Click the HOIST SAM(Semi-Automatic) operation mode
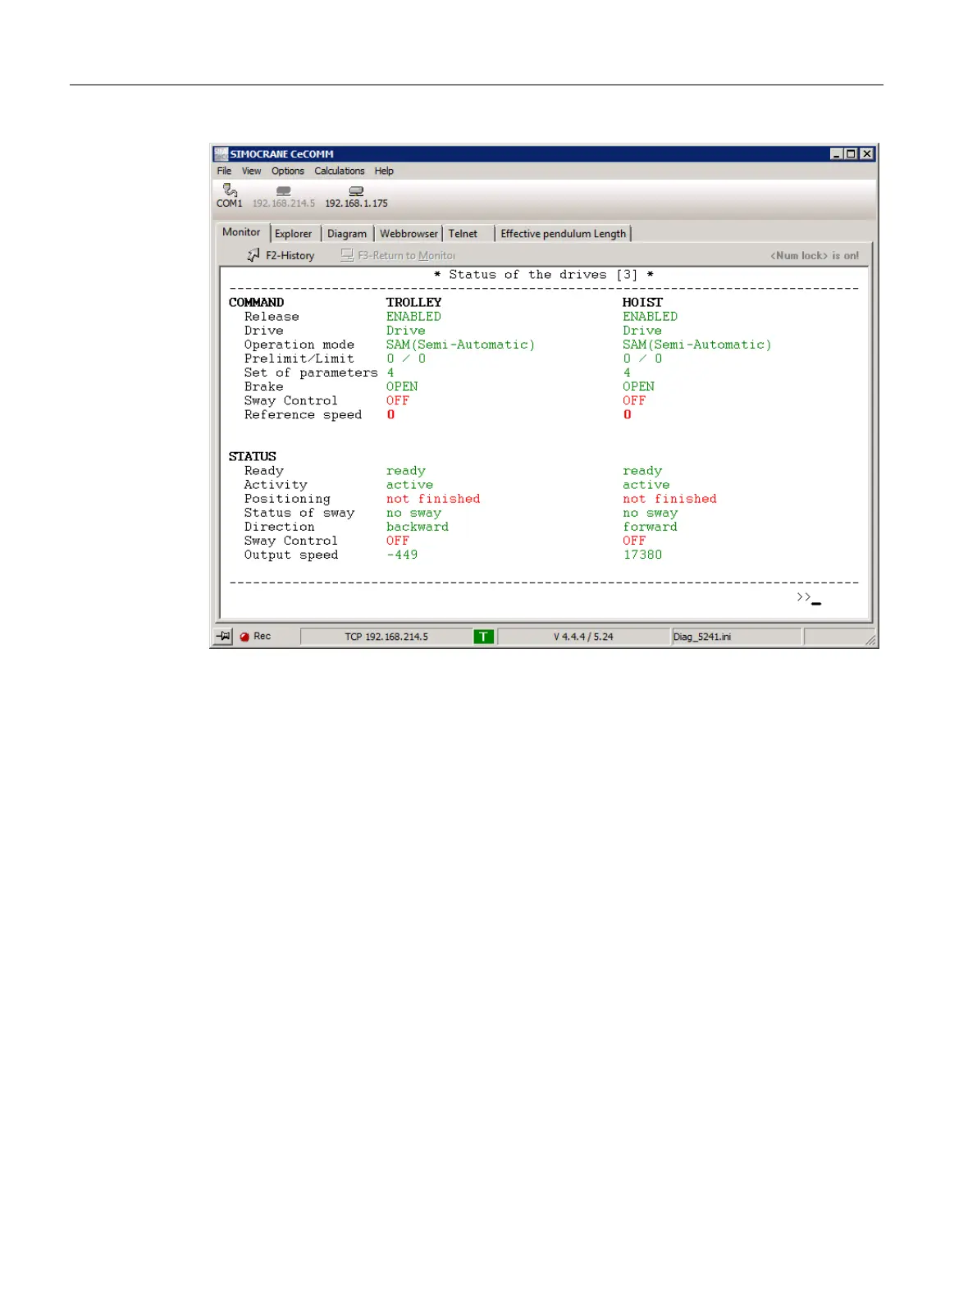The width and height of the screenshot is (977, 1302). click(x=697, y=345)
